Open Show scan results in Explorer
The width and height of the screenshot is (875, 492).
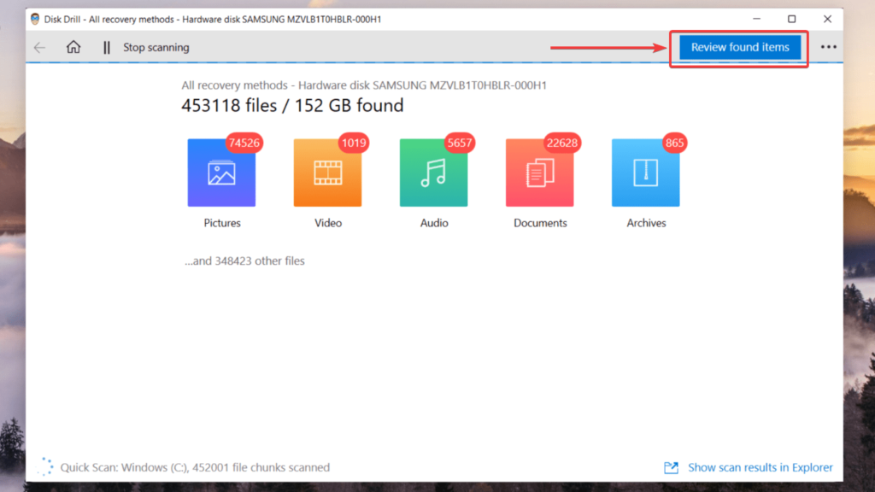760,467
